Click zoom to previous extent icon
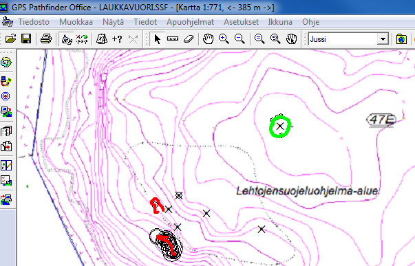Viewport: 415px width, 266px height. tap(275, 39)
